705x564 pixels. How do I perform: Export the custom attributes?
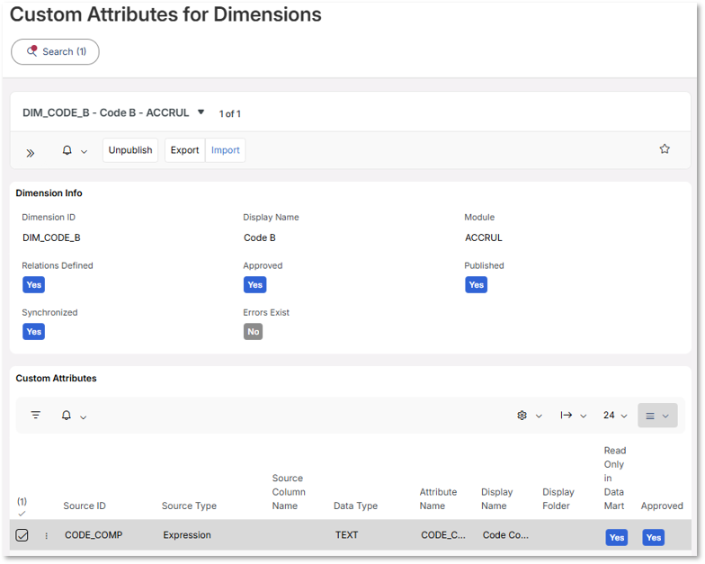click(x=185, y=150)
